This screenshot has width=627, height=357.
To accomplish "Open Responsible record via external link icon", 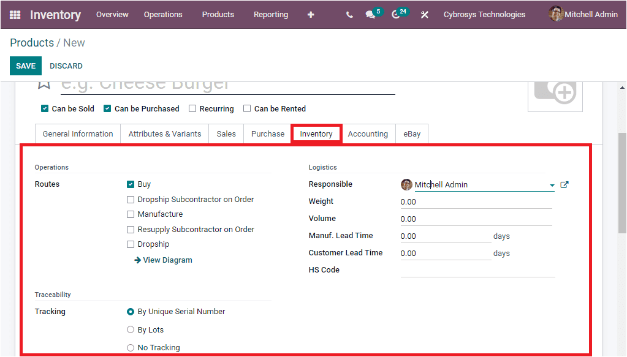I will pos(564,183).
